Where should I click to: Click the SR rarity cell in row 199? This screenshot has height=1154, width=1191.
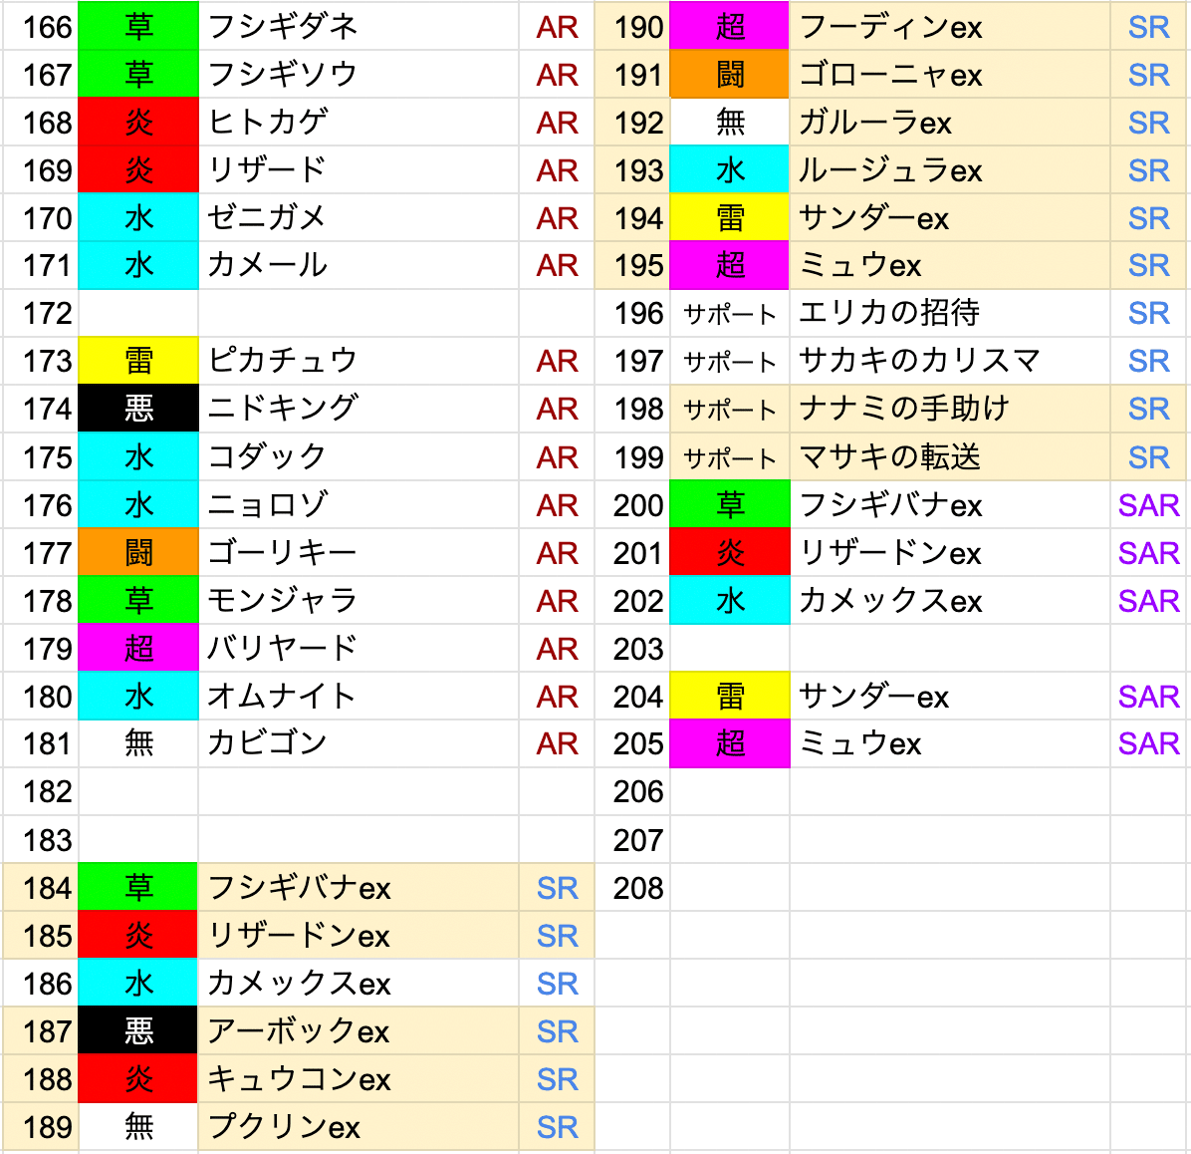pyautogui.click(x=1148, y=456)
